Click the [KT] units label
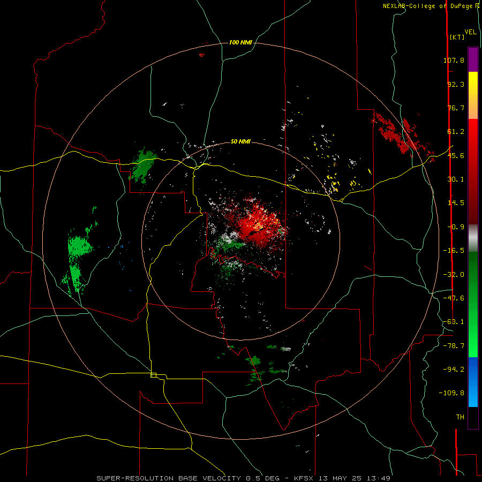This screenshot has width=482, height=482. coord(457,37)
